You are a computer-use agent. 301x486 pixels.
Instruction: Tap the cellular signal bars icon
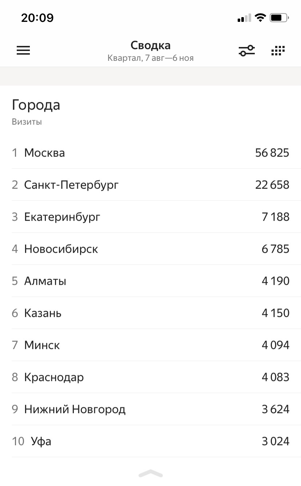tap(244, 18)
